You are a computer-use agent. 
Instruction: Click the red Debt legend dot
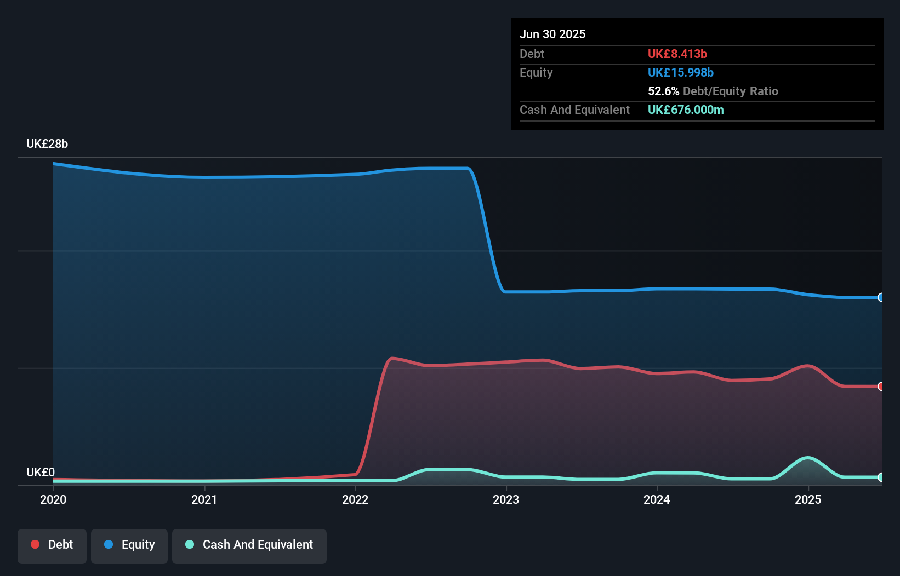click(x=35, y=544)
